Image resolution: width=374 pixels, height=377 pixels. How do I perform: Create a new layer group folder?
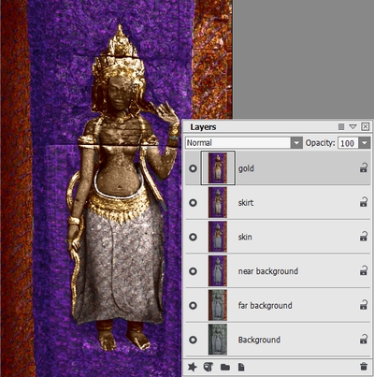click(225, 367)
